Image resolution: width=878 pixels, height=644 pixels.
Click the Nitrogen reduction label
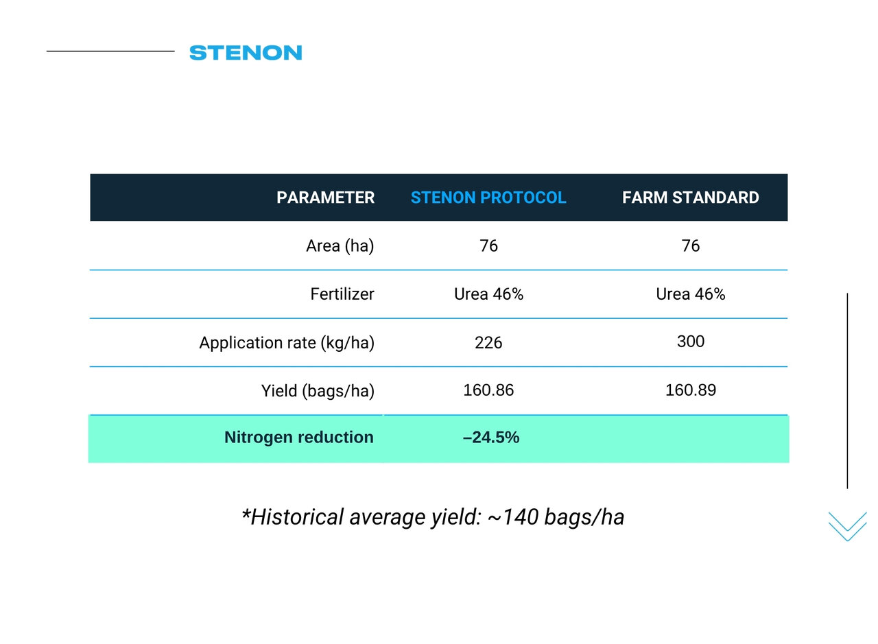(299, 438)
